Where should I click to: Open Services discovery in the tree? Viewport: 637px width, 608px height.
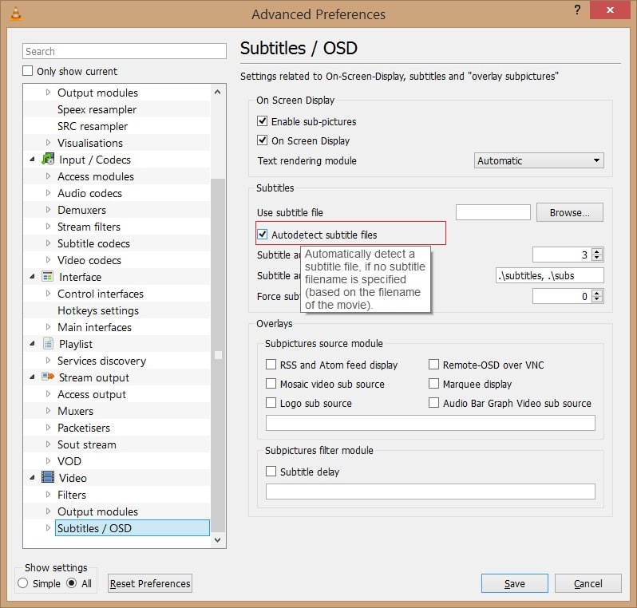coord(101,361)
